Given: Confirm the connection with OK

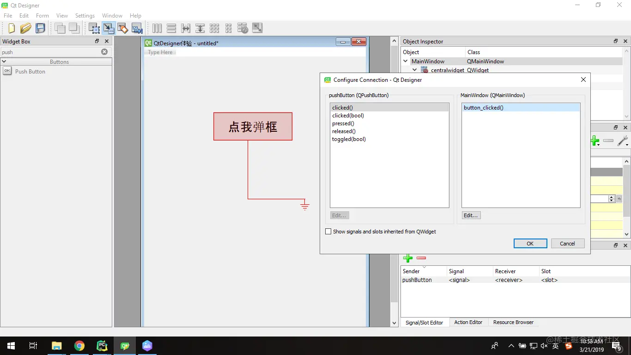Looking at the screenshot, I should 530,244.
